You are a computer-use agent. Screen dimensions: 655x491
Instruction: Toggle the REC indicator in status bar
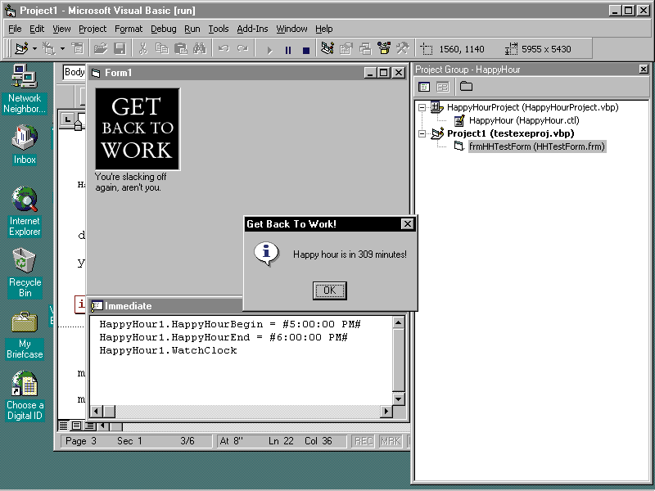(364, 441)
